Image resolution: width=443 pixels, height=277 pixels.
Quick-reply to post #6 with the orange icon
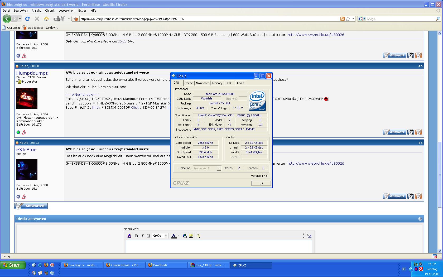(x=419, y=196)
